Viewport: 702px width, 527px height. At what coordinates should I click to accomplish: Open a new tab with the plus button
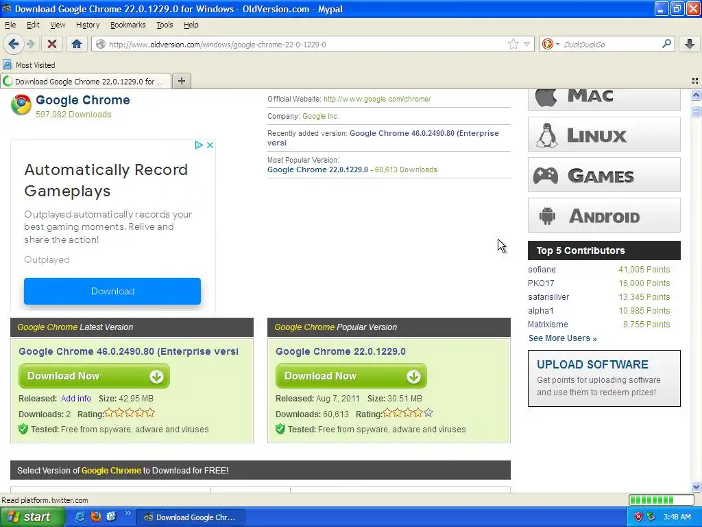(x=181, y=81)
